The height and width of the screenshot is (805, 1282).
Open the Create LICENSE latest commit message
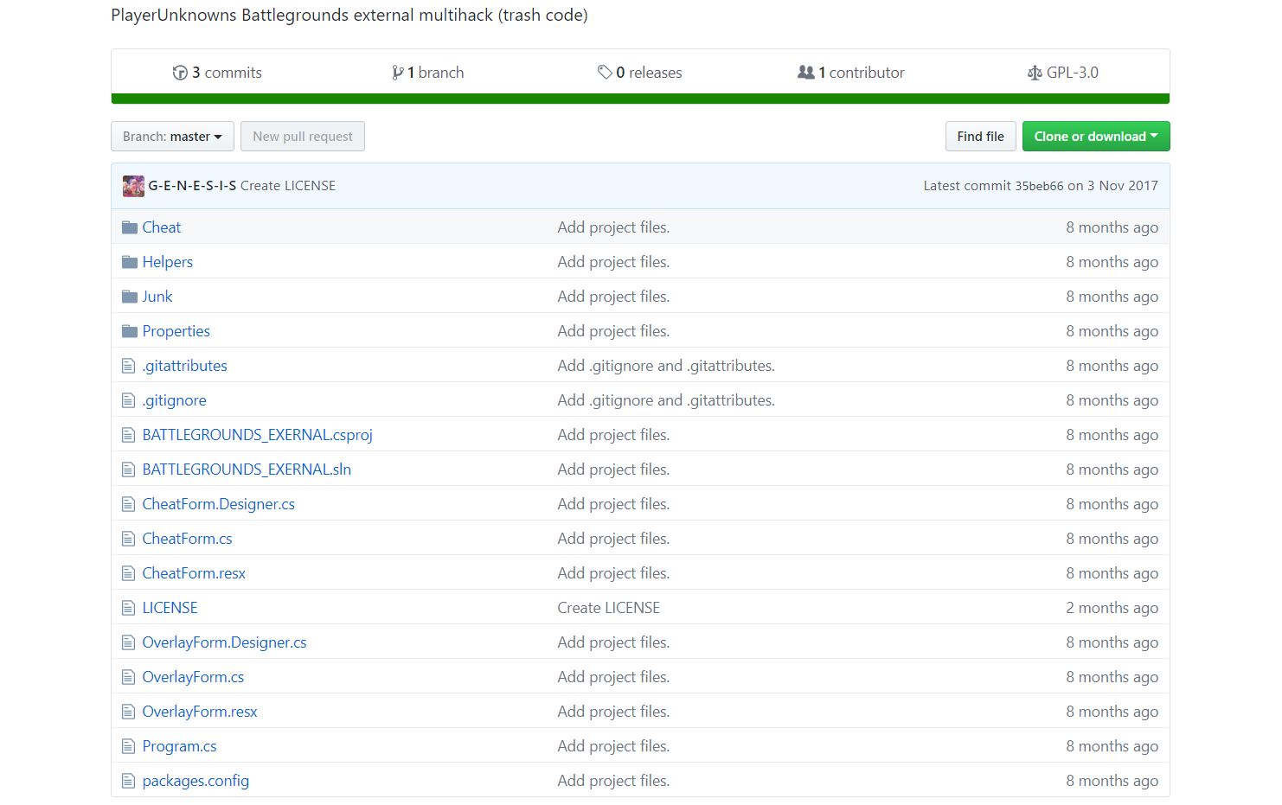[x=288, y=186]
